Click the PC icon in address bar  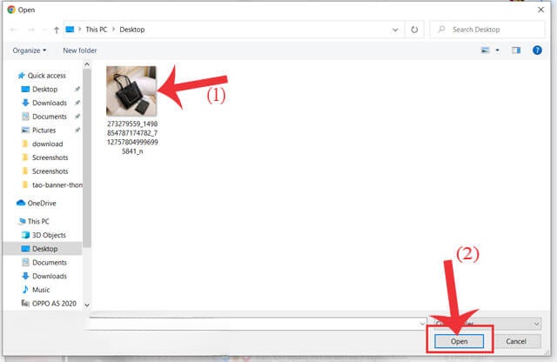click(x=70, y=30)
